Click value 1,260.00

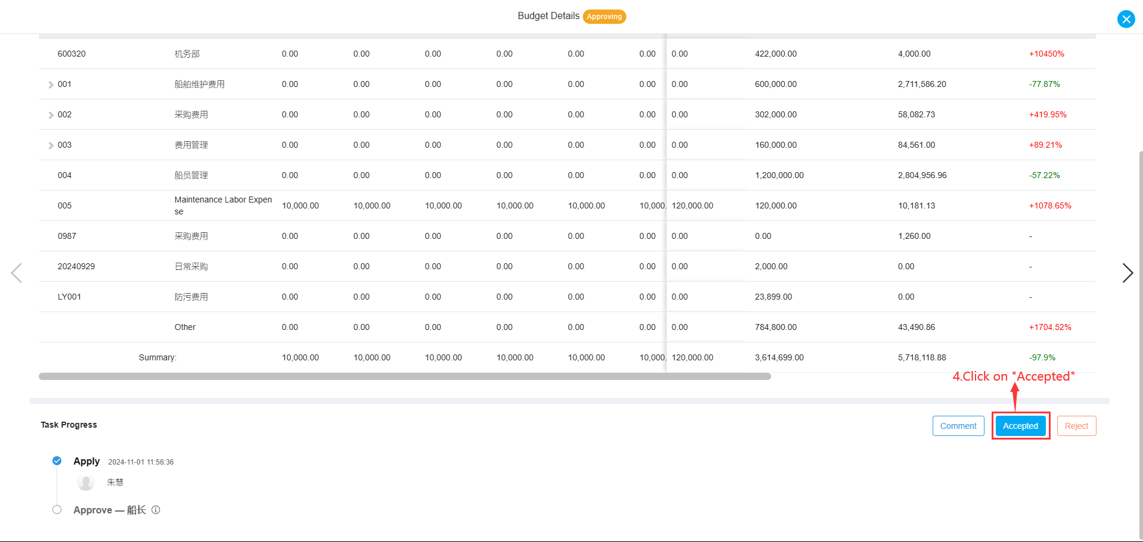(914, 236)
